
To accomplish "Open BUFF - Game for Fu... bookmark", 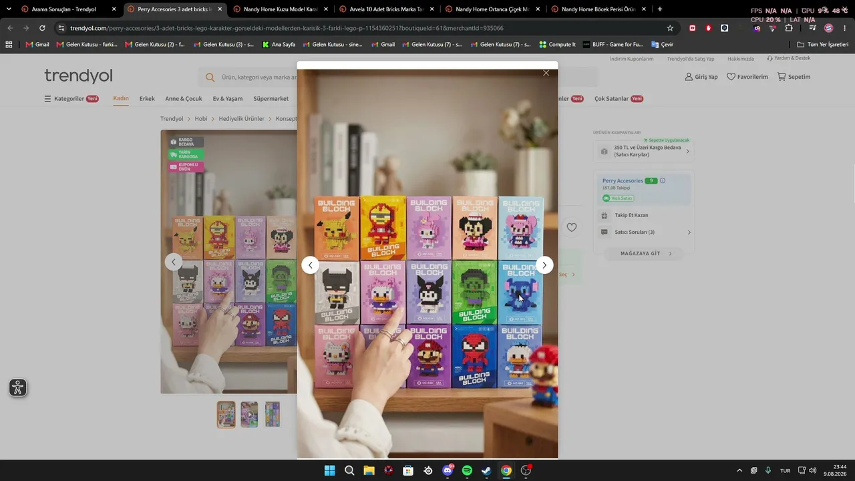I will click(x=613, y=45).
